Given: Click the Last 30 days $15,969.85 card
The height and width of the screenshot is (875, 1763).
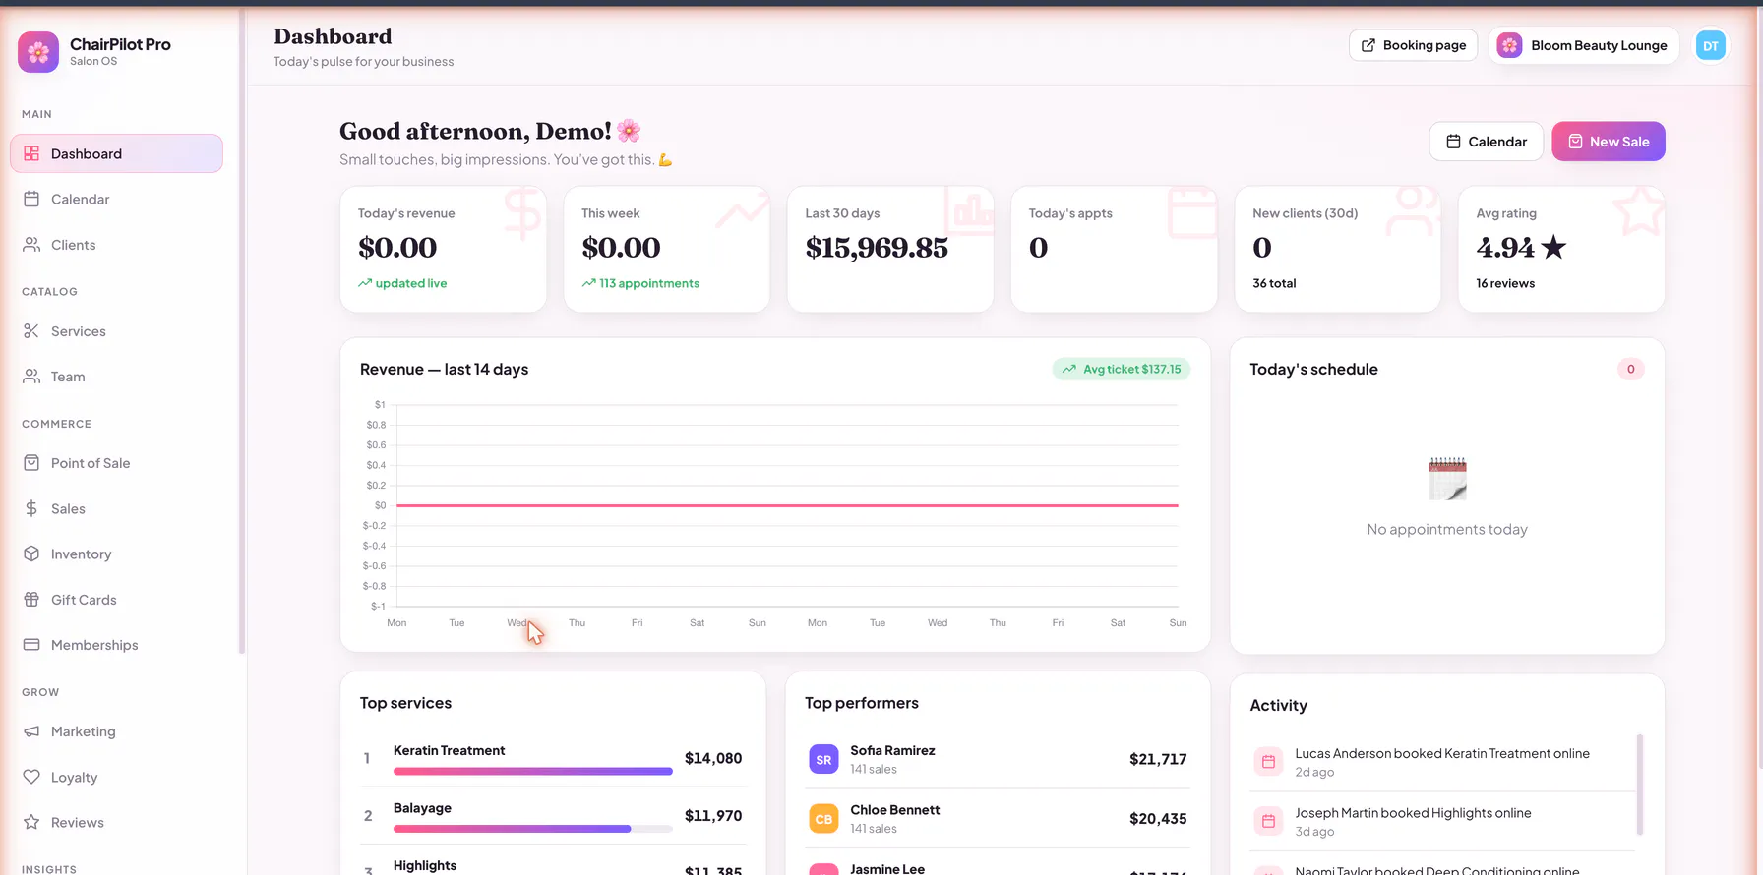Looking at the screenshot, I should click(890, 249).
